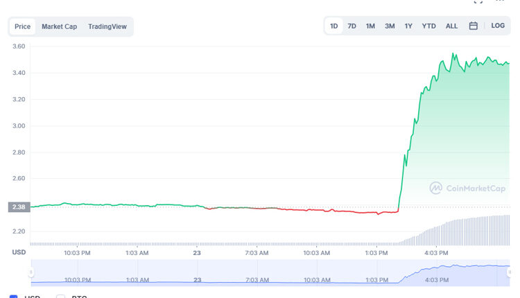Click the 2.20 y-axis label
This screenshot has height=298, width=520.
pos(19,231)
